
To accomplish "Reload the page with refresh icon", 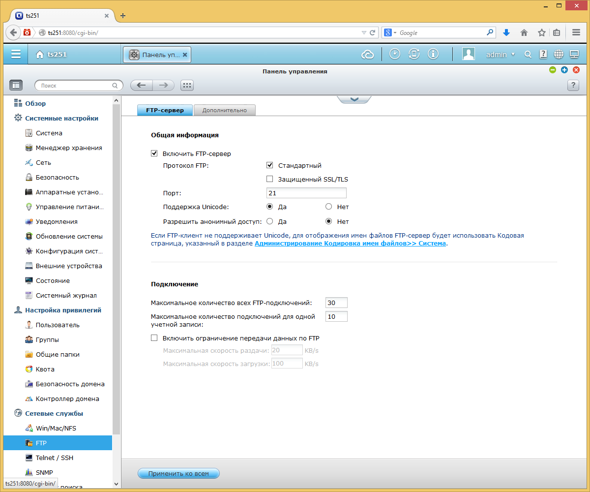I will click(373, 32).
